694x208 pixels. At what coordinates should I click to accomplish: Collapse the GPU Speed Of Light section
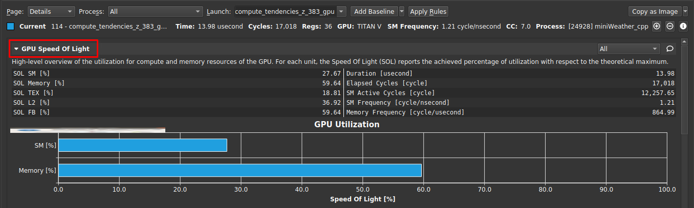[x=16, y=49]
